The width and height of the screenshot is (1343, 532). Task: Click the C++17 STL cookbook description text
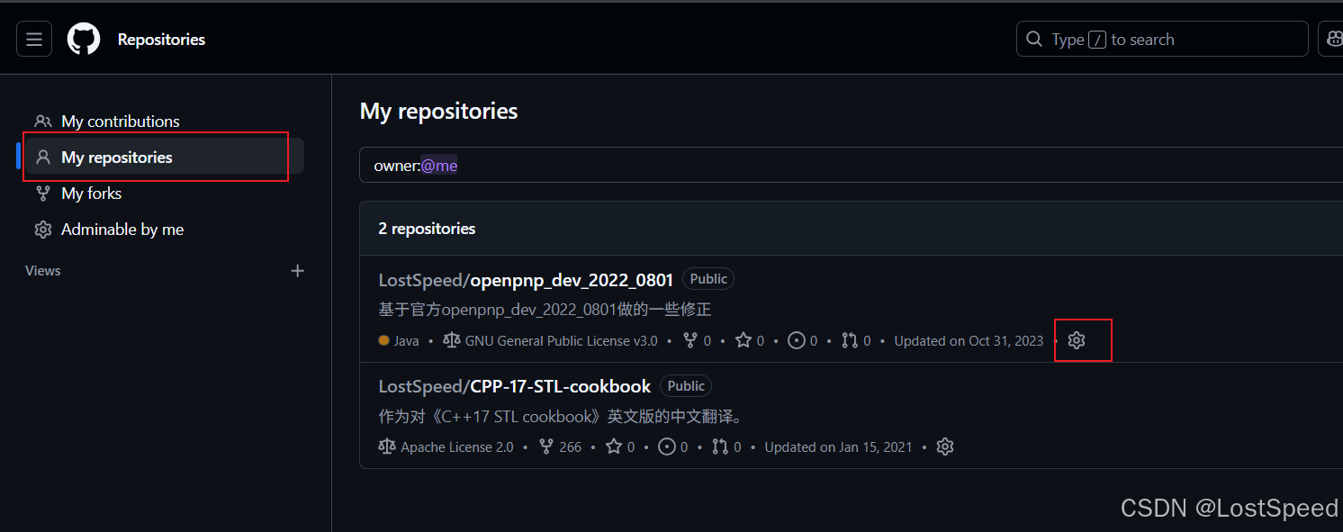tap(560, 417)
